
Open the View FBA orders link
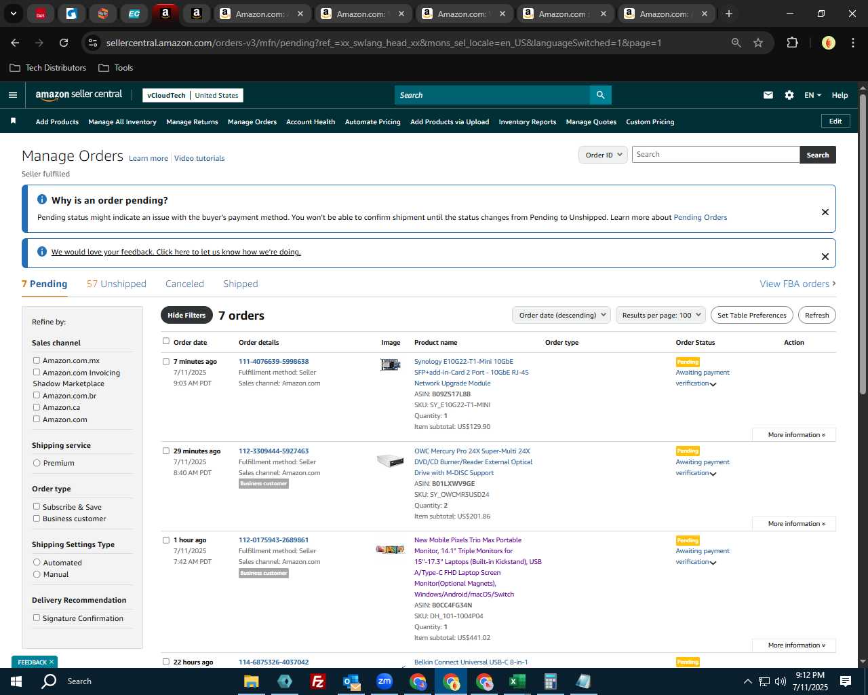pyautogui.click(x=797, y=284)
